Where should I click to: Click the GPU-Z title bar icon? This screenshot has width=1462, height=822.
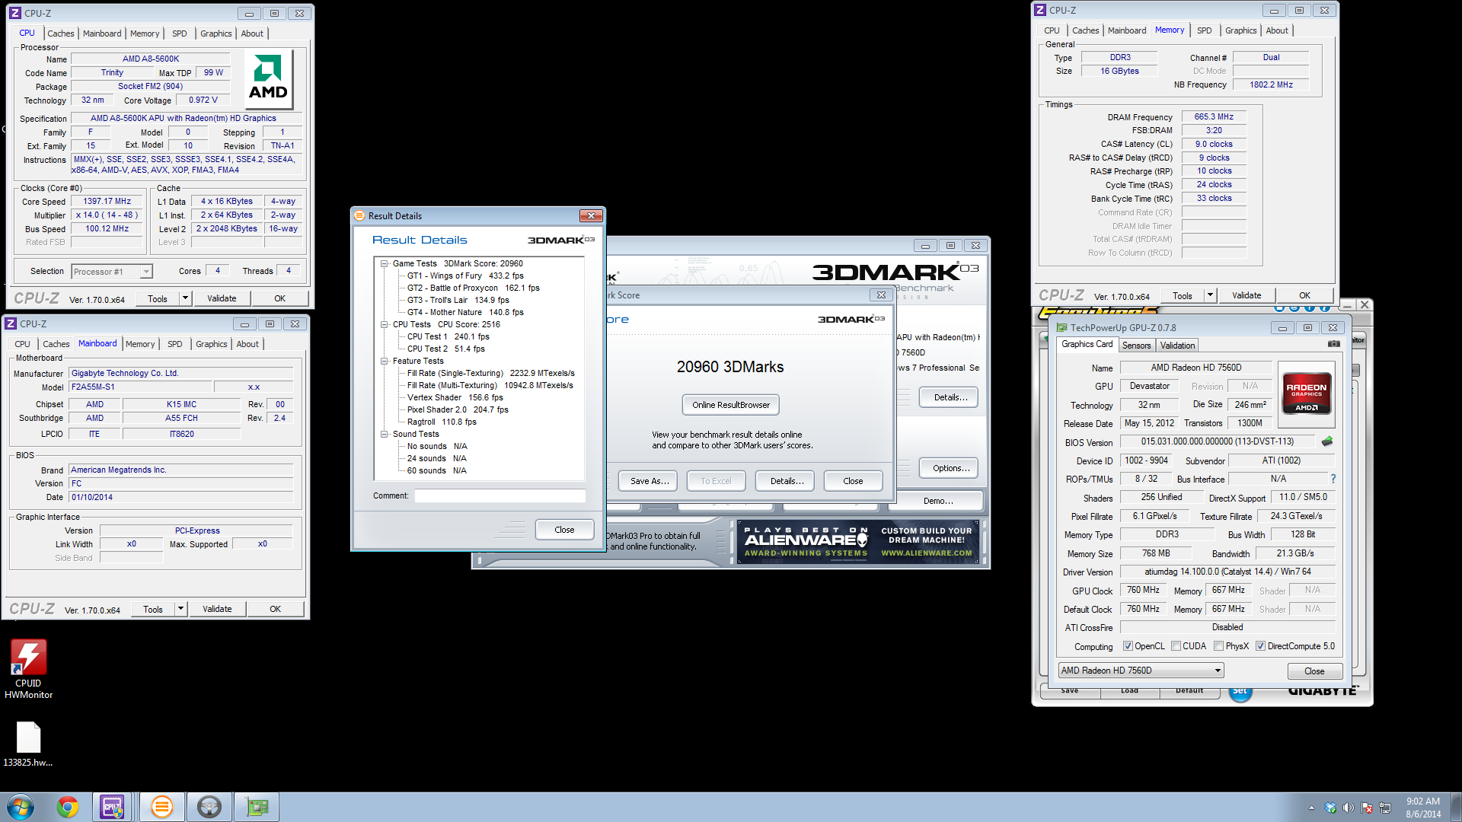pyautogui.click(x=1061, y=327)
